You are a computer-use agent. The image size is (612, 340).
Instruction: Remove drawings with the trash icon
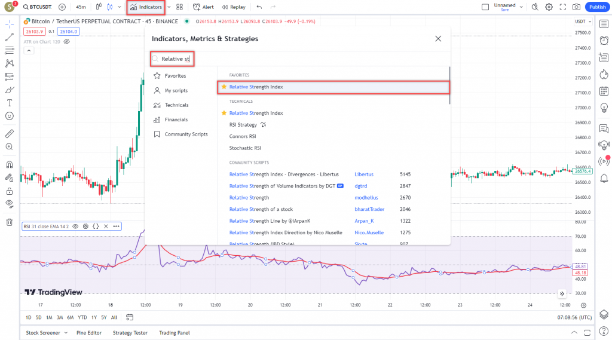[10, 222]
